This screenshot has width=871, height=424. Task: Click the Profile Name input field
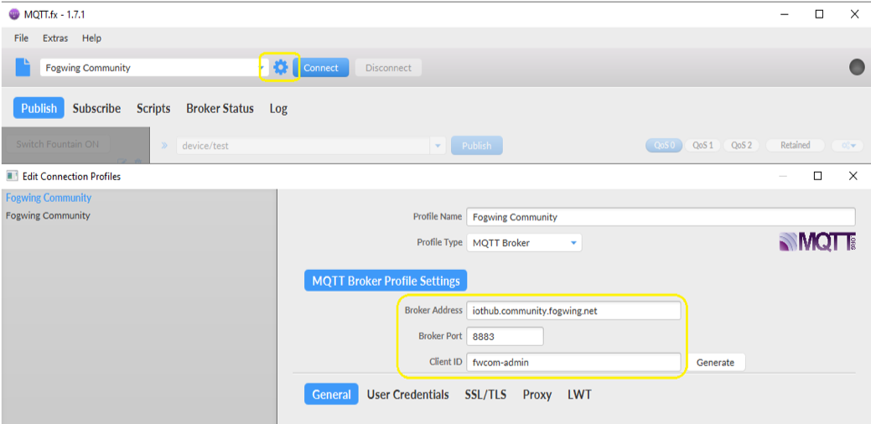click(x=661, y=217)
